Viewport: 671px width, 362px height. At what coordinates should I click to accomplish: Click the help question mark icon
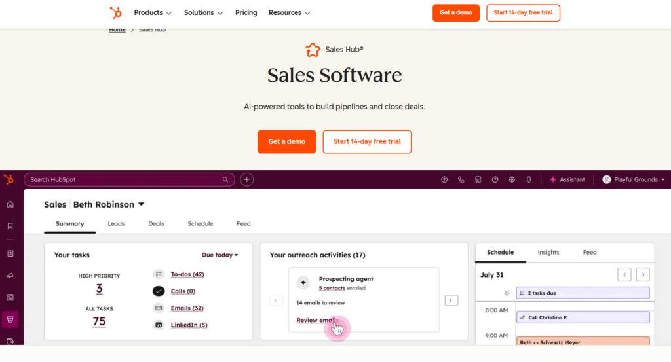pos(495,179)
